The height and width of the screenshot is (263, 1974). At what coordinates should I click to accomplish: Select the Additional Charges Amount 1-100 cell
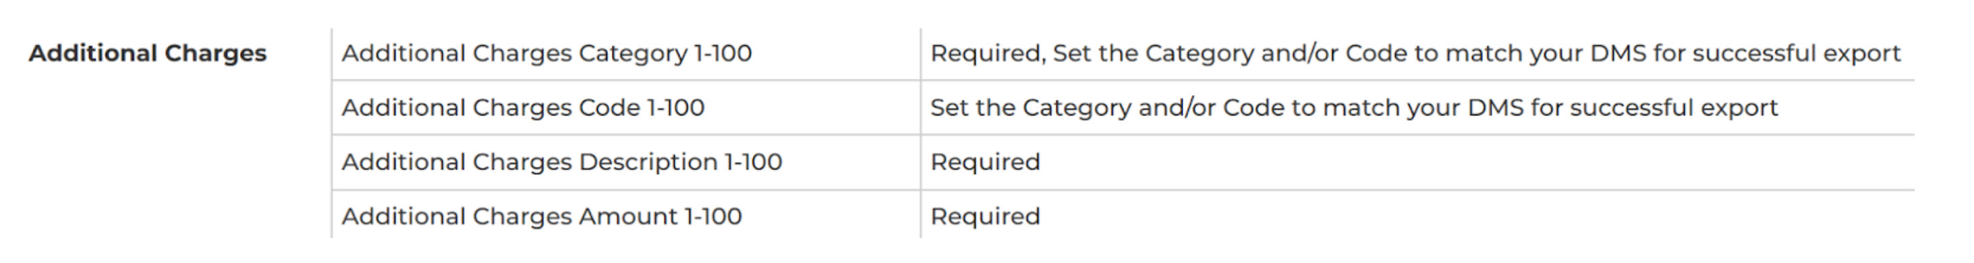pyautogui.click(x=626, y=216)
